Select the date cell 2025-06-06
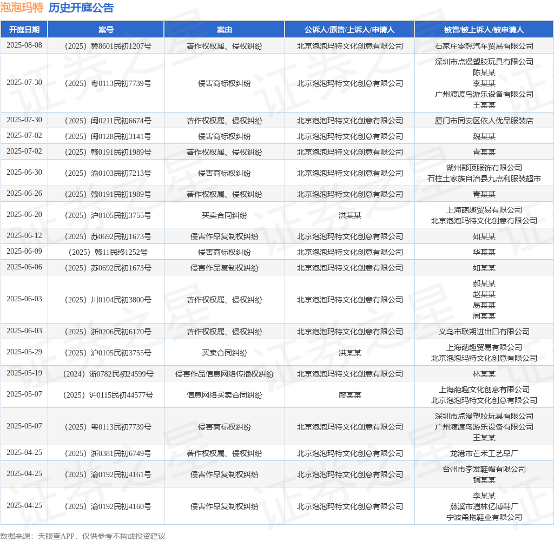This screenshot has height=541, width=554. [24, 267]
